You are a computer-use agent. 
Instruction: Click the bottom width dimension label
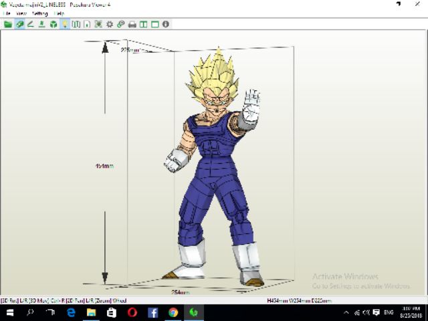pos(180,292)
